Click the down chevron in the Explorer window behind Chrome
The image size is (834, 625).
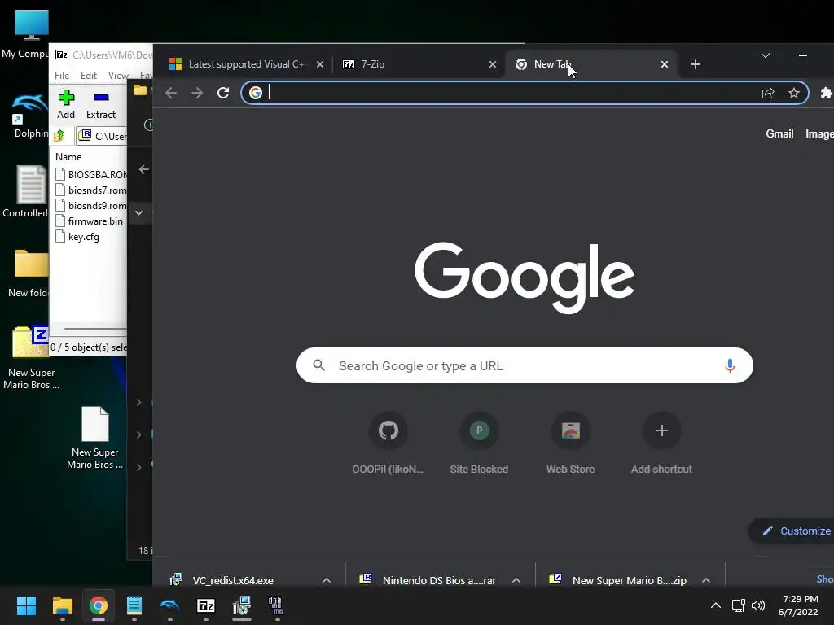pos(138,213)
